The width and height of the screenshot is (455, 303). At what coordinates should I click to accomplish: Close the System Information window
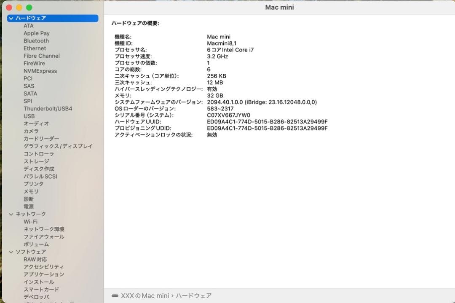[9, 8]
